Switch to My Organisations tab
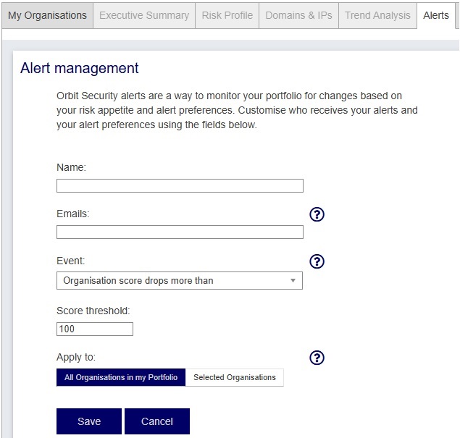The height and width of the screenshot is (438, 460). tap(48, 15)
